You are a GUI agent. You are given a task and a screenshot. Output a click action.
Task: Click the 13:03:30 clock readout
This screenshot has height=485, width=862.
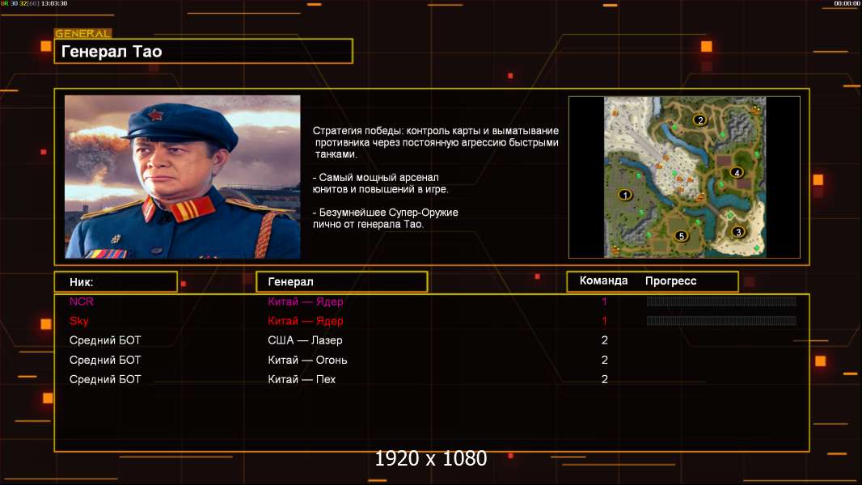(54, 3)
